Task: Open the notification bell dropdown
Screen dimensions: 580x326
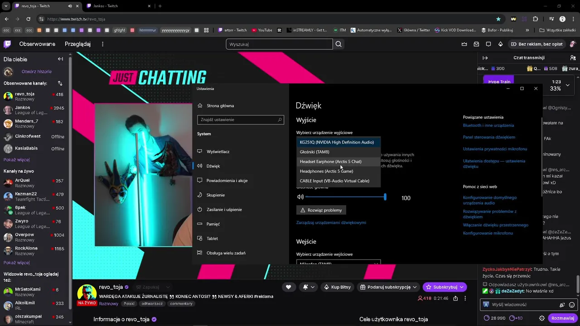Action: click(x=309, y=287)
